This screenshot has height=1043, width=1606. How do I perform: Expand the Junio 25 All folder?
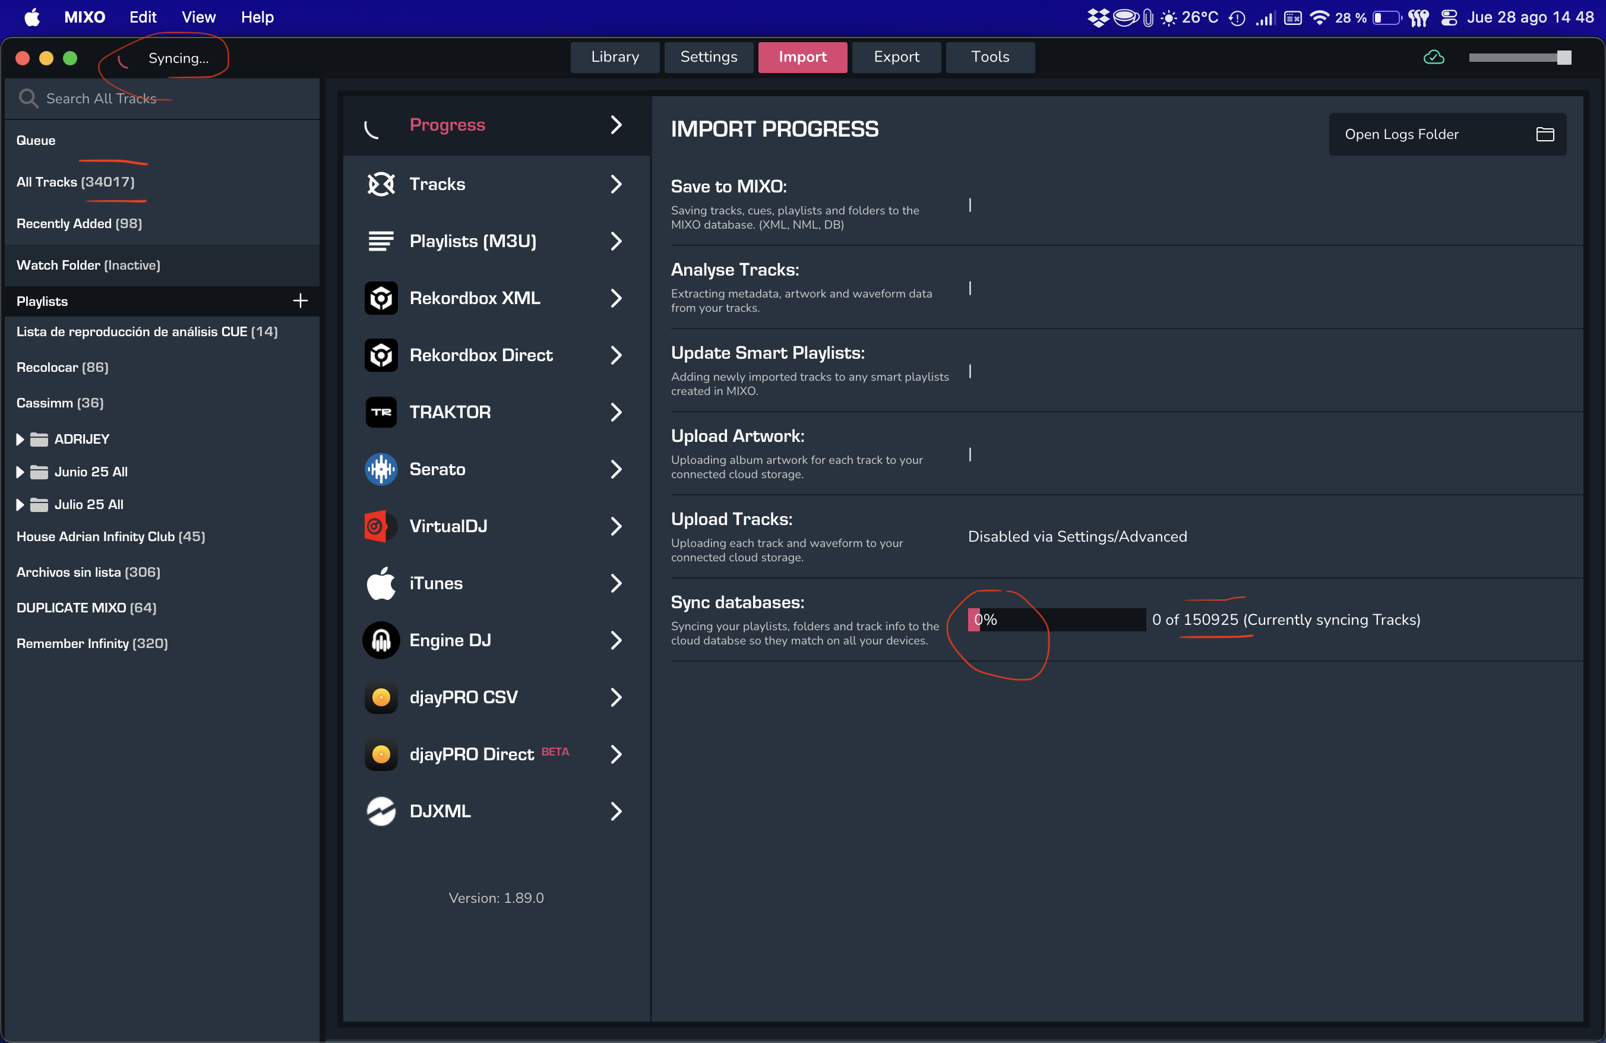pyautogui.click(x=20, y=472)
